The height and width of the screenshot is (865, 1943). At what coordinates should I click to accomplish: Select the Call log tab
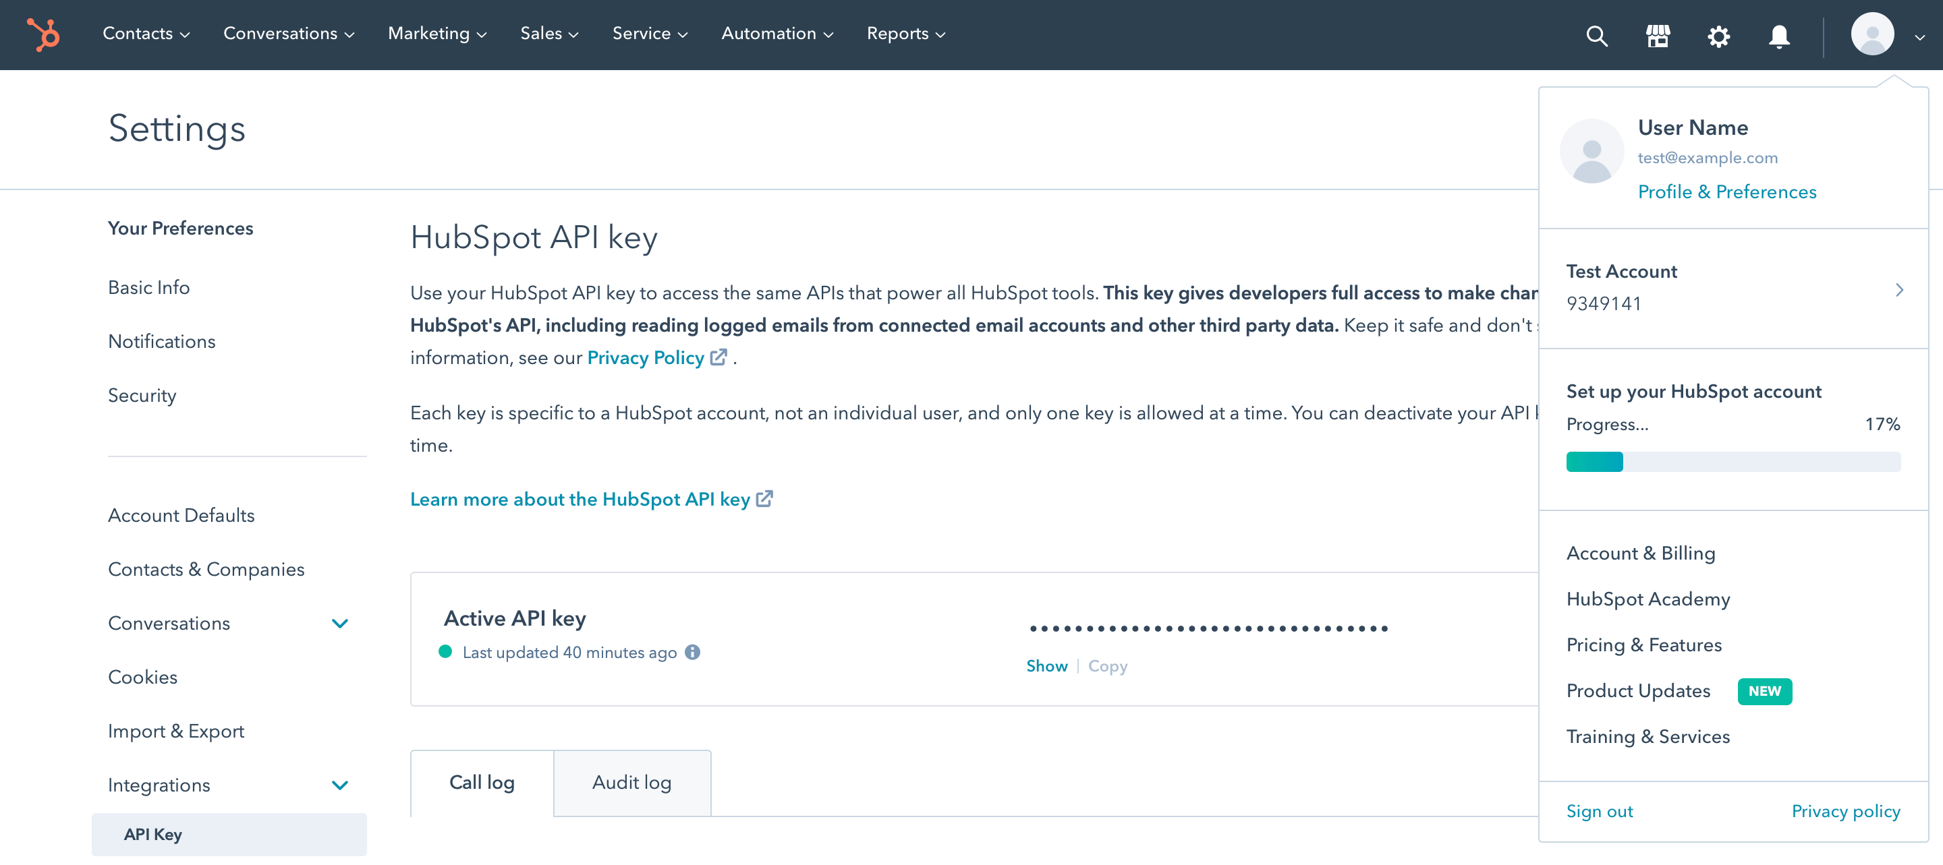(482, 782)
